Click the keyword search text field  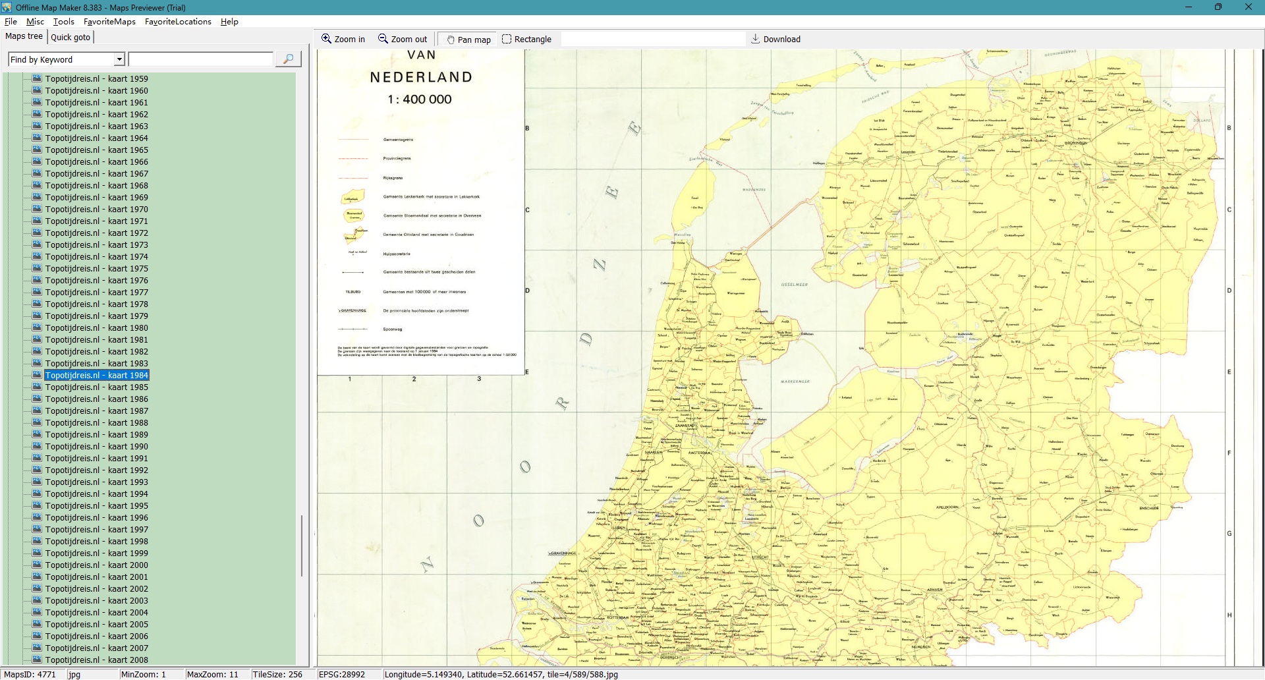click(201, 59)
